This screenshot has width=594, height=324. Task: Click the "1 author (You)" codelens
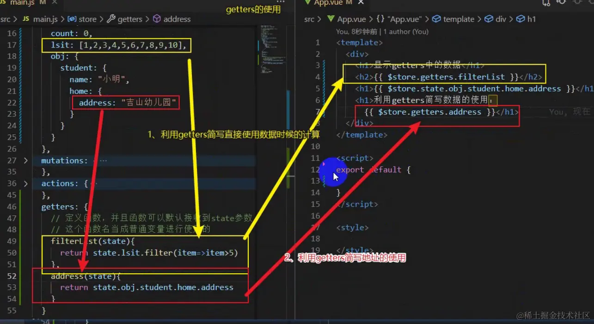tap(405, 32)
